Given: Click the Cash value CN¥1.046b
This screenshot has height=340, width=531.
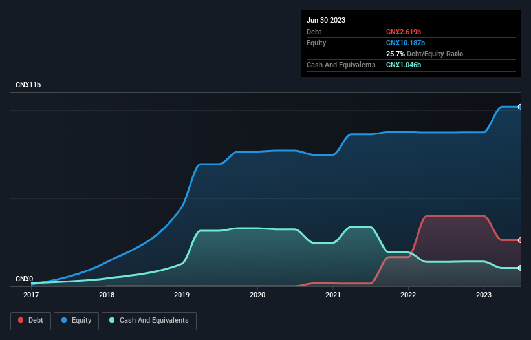Looking at the screenshot, I should 404,65.
